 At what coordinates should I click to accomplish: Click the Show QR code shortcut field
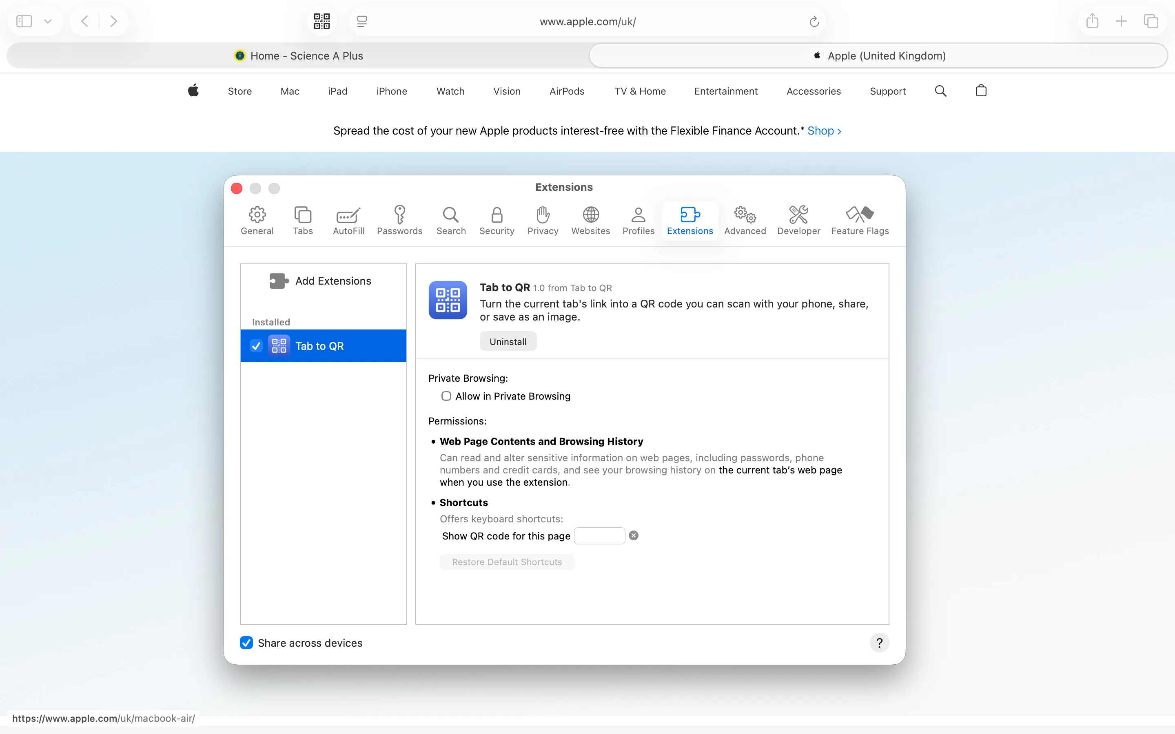point(600,535)
